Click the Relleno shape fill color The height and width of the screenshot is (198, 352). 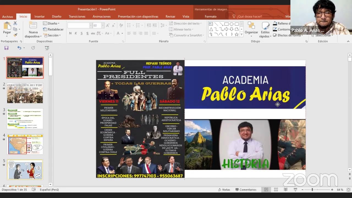coord(281,23)
